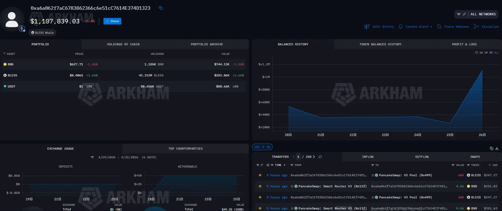Click the USDT token icon in portfolio
The image size is (502, 211).
pyautogui.click(x=5, y=86)
